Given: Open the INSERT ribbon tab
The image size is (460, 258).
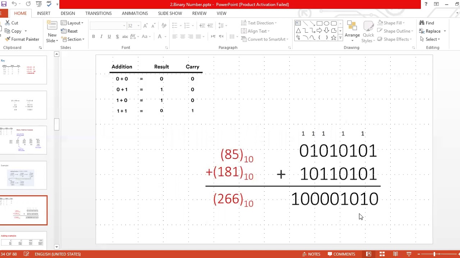Looking at the screenshot, I should tap(43, 13).
